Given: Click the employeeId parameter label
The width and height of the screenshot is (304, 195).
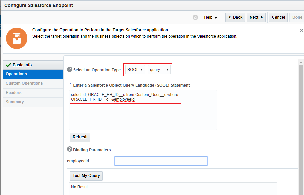Looking at the screenshot, I should [x=78, y=161].
